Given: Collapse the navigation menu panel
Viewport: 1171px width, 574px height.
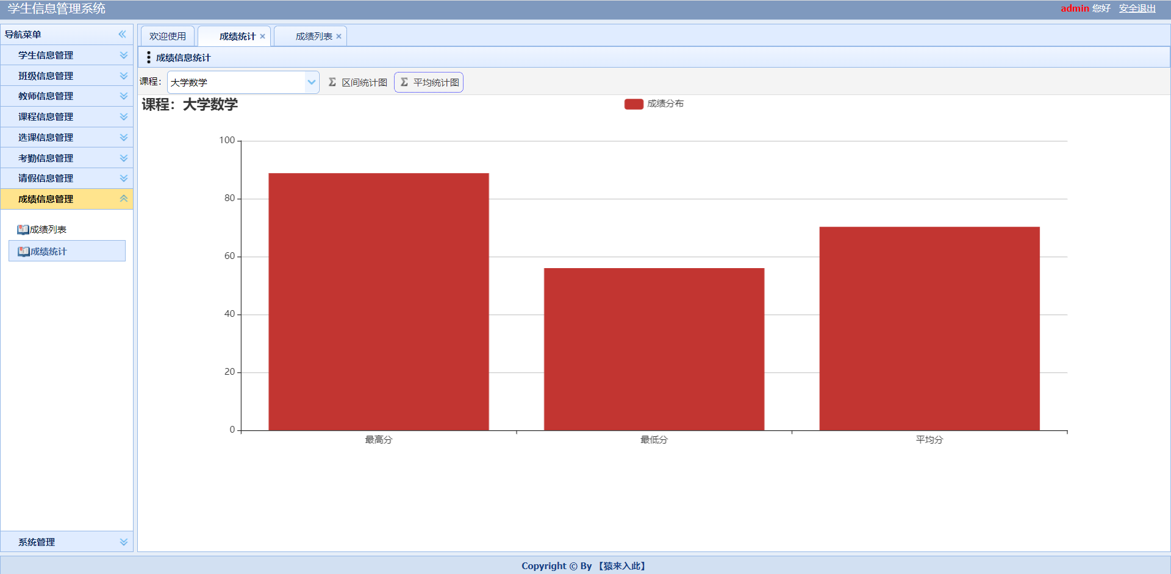Looking at the screenshot, I should pos(122,34).
